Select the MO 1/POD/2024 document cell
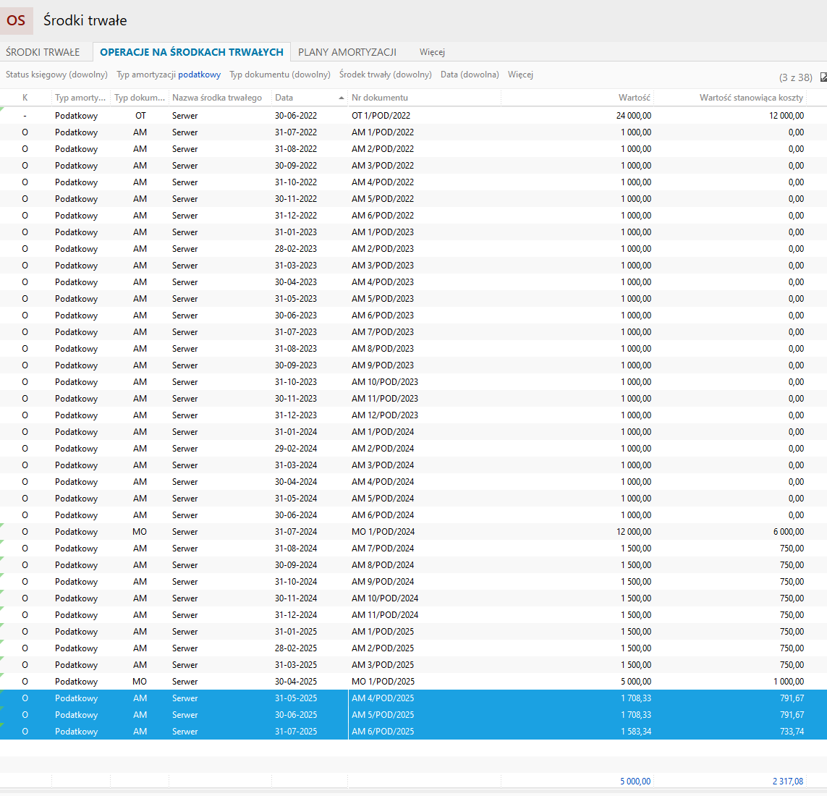Screen dimensions: 827x796 click(383, 532)
